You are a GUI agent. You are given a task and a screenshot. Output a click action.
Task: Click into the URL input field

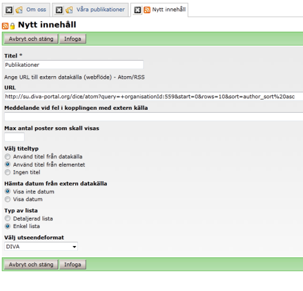click(154, 97)
